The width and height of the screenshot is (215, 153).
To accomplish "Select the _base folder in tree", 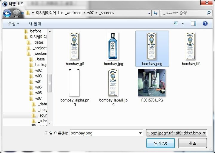I will click(x=37, y=59).
